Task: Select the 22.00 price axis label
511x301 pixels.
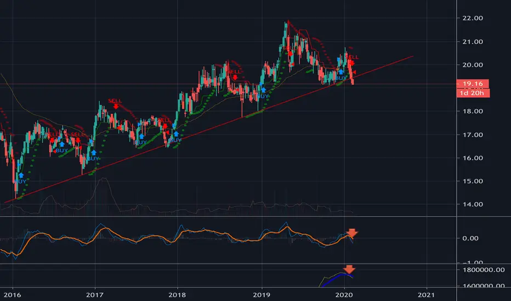Action: click(473, 18)
